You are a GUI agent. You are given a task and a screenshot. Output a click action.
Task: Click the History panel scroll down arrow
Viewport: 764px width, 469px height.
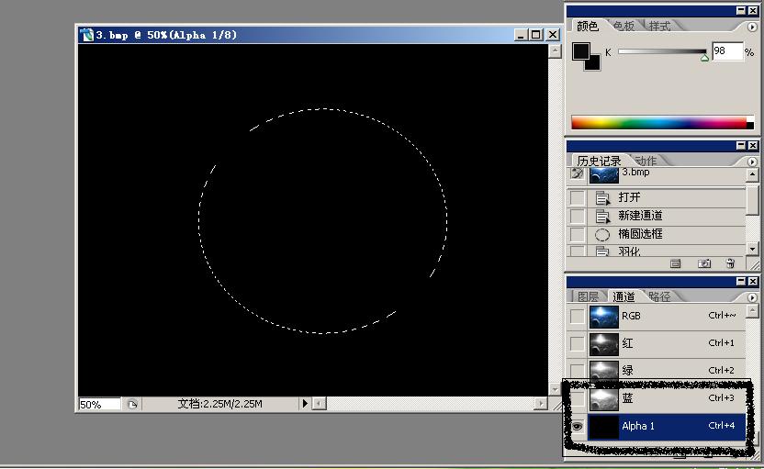(752, 250)
